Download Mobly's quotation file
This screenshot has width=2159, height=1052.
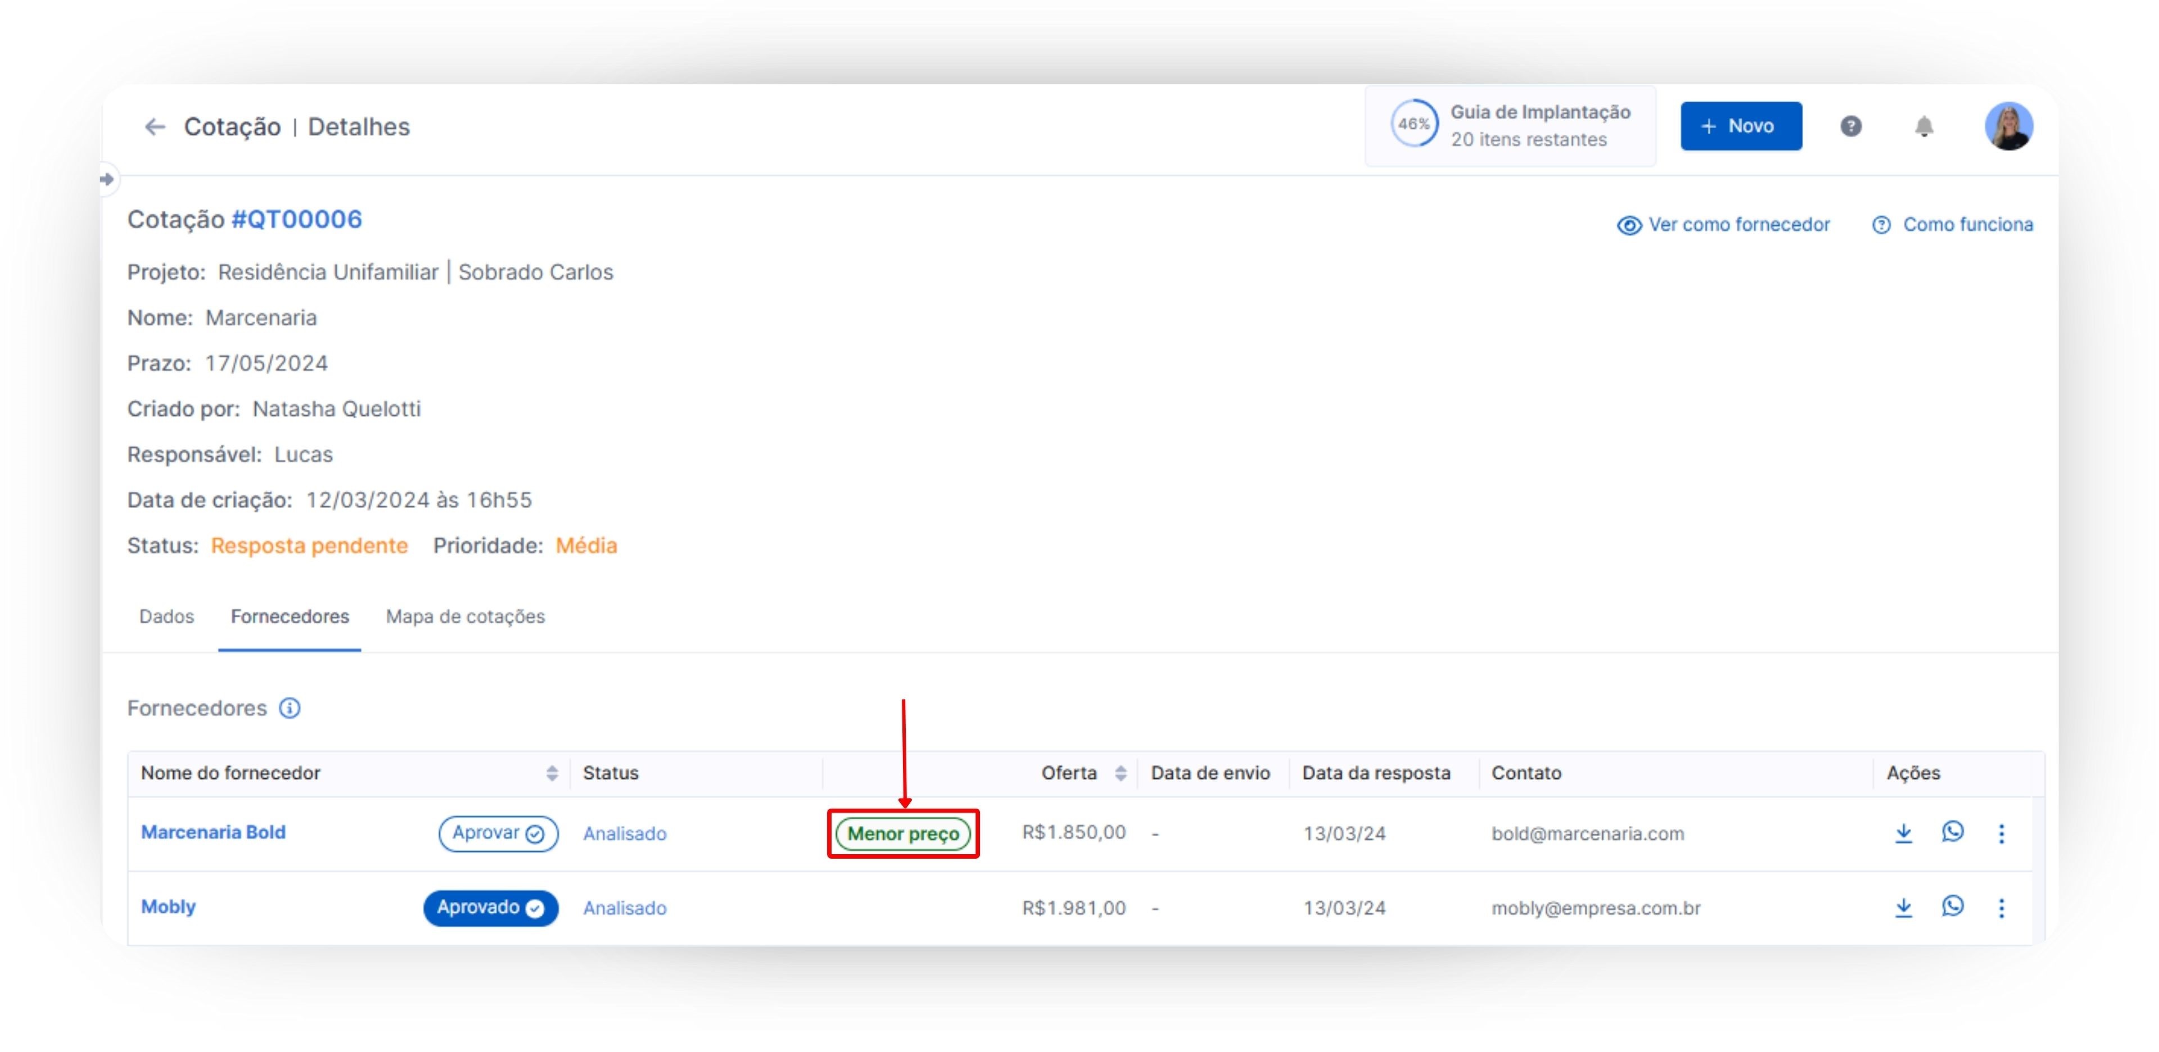pos(1903,907)
